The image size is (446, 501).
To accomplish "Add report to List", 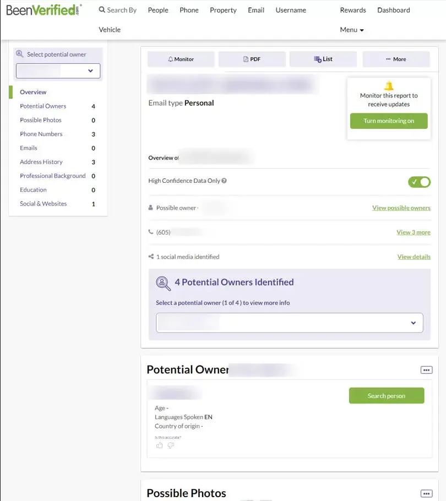I will [323, 59].
